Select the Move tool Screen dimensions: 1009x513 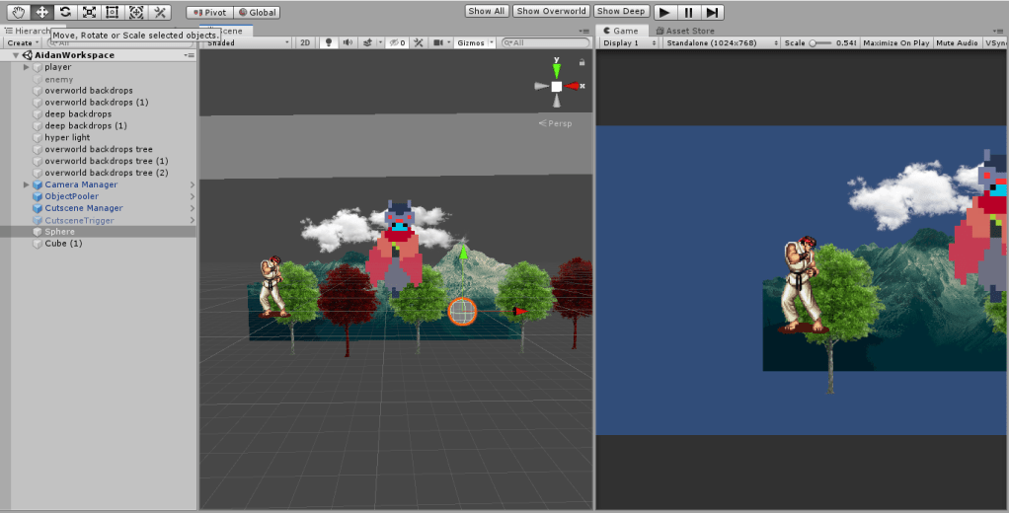41,12
